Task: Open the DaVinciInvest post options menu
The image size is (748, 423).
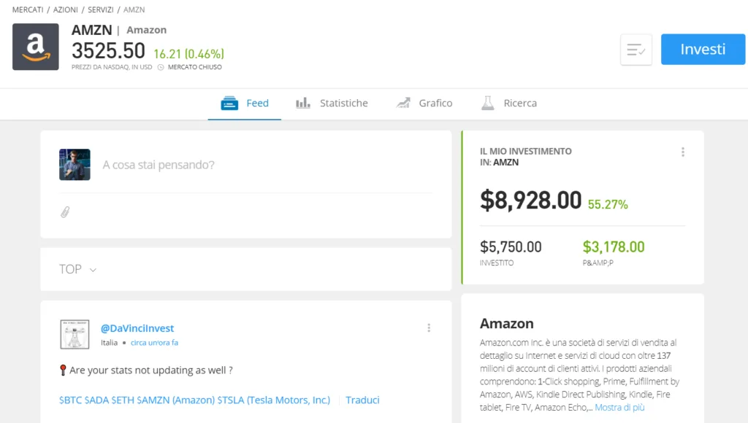Action: 429,327
